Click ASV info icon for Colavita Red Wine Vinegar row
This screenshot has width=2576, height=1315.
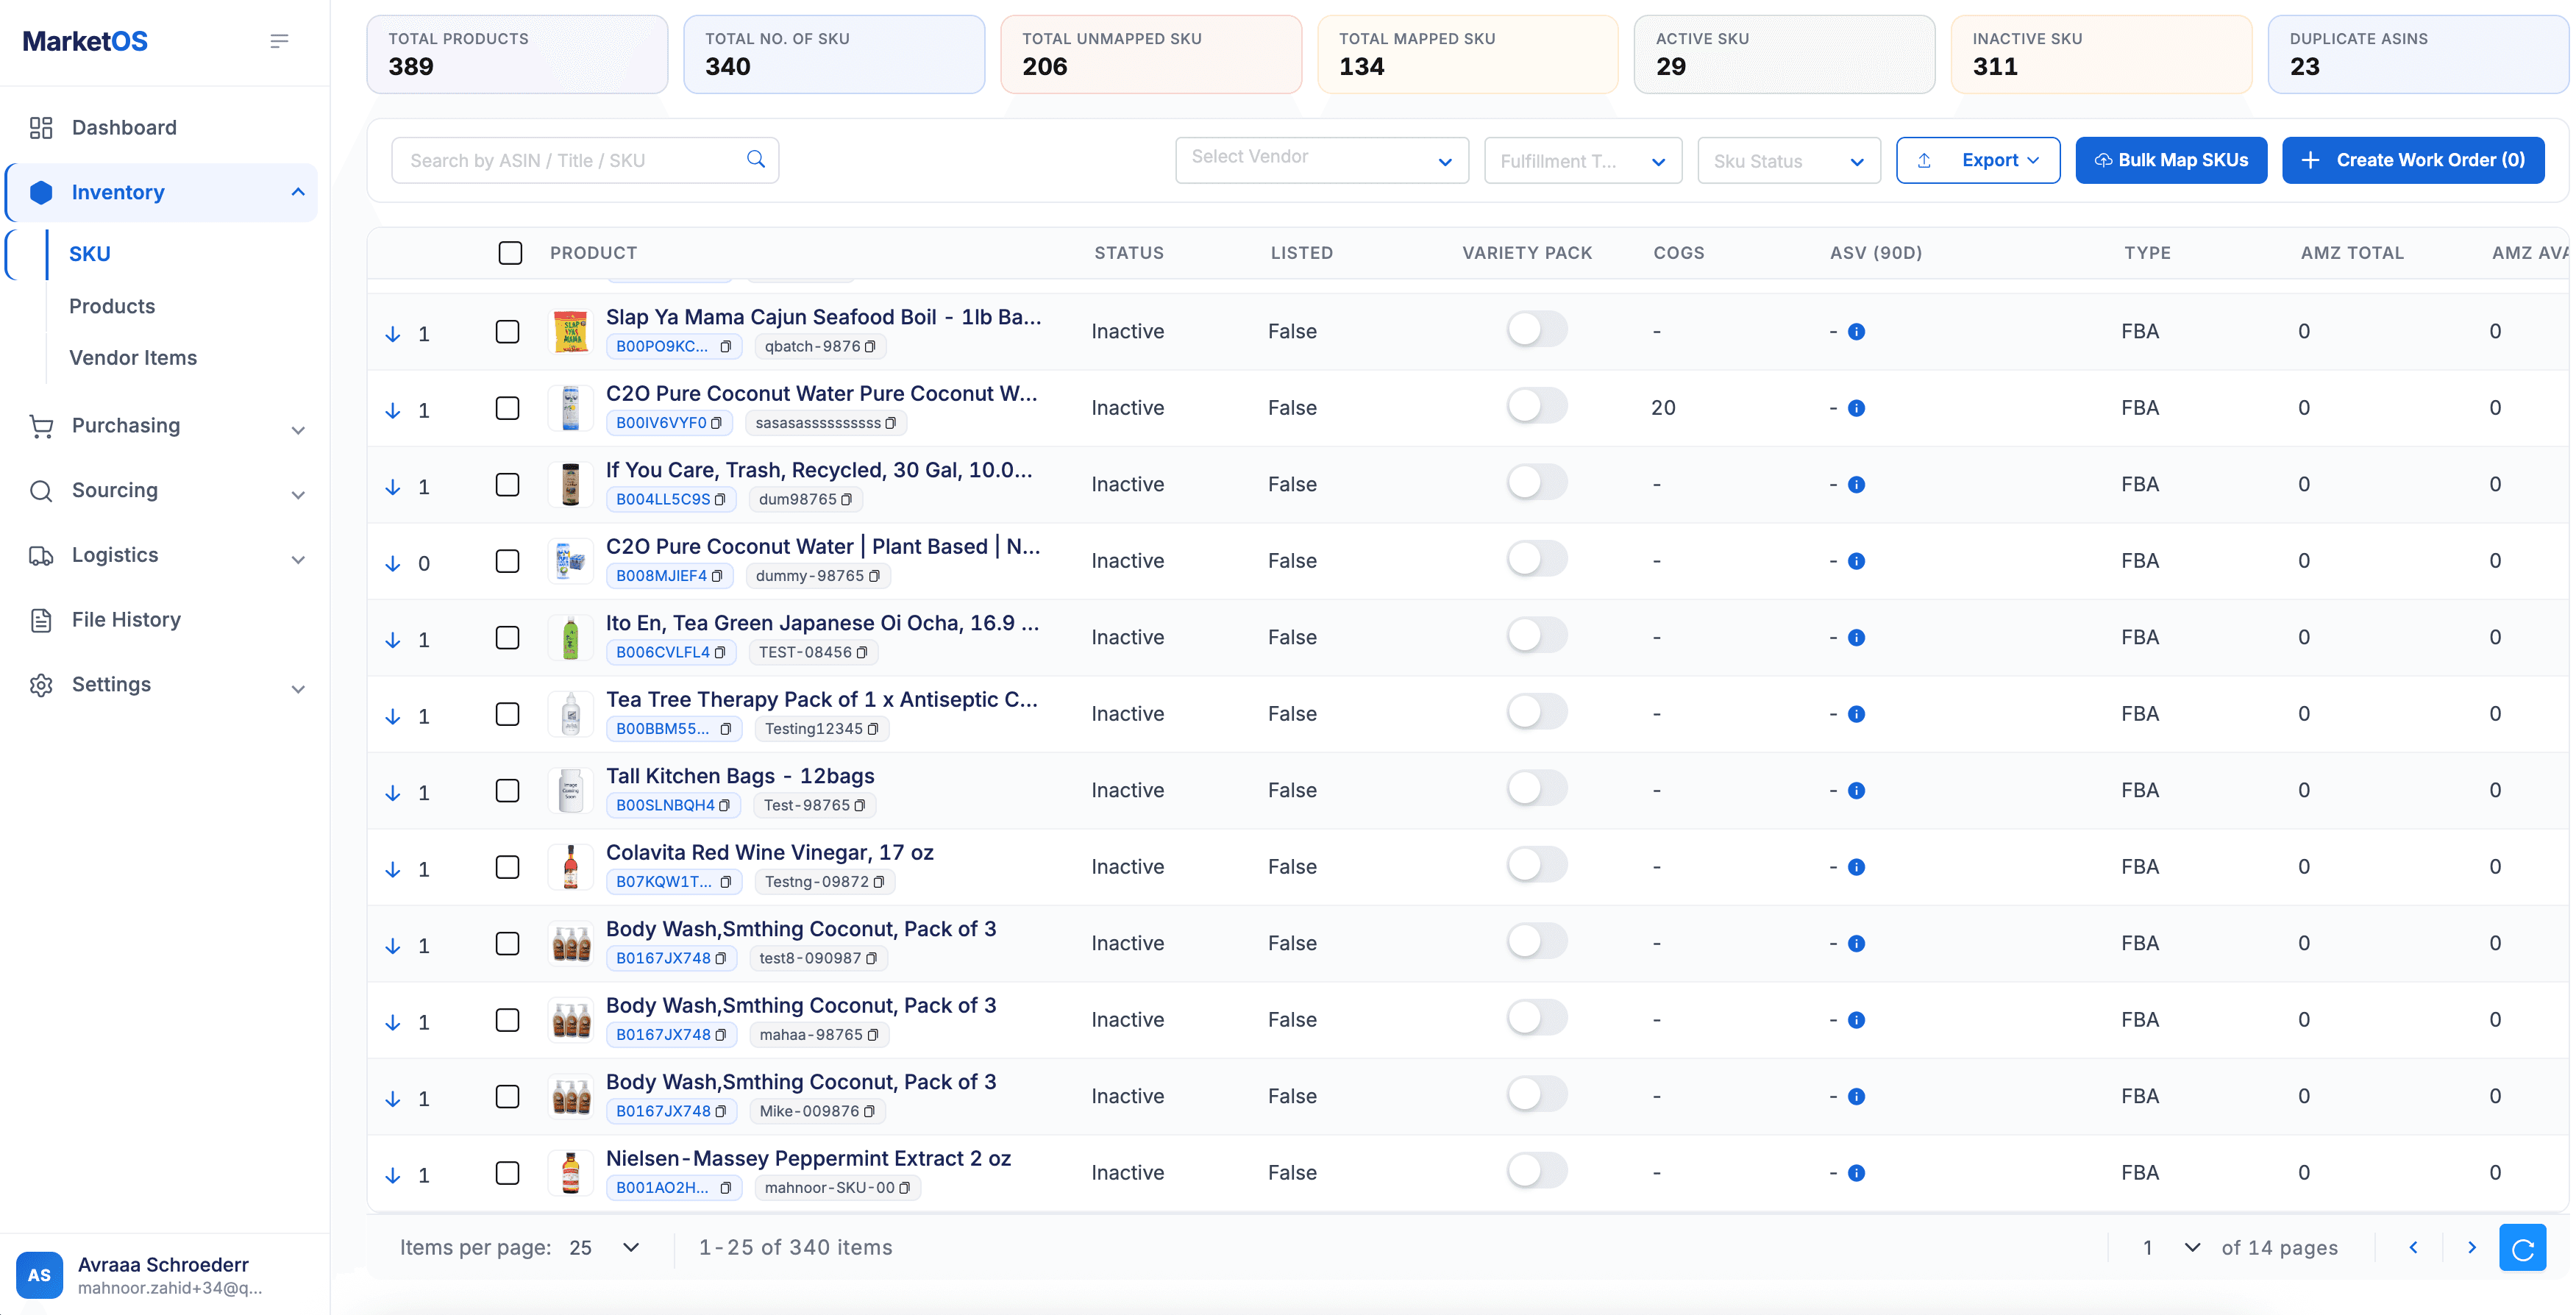pos(1856,867)
